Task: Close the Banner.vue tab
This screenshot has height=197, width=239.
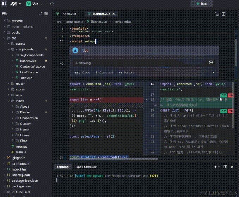Action: (x=114, y=14)
